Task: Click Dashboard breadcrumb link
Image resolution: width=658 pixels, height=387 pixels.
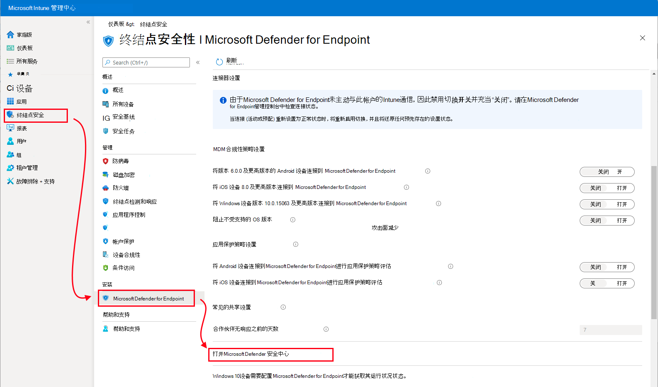Action: click(116, 24)
